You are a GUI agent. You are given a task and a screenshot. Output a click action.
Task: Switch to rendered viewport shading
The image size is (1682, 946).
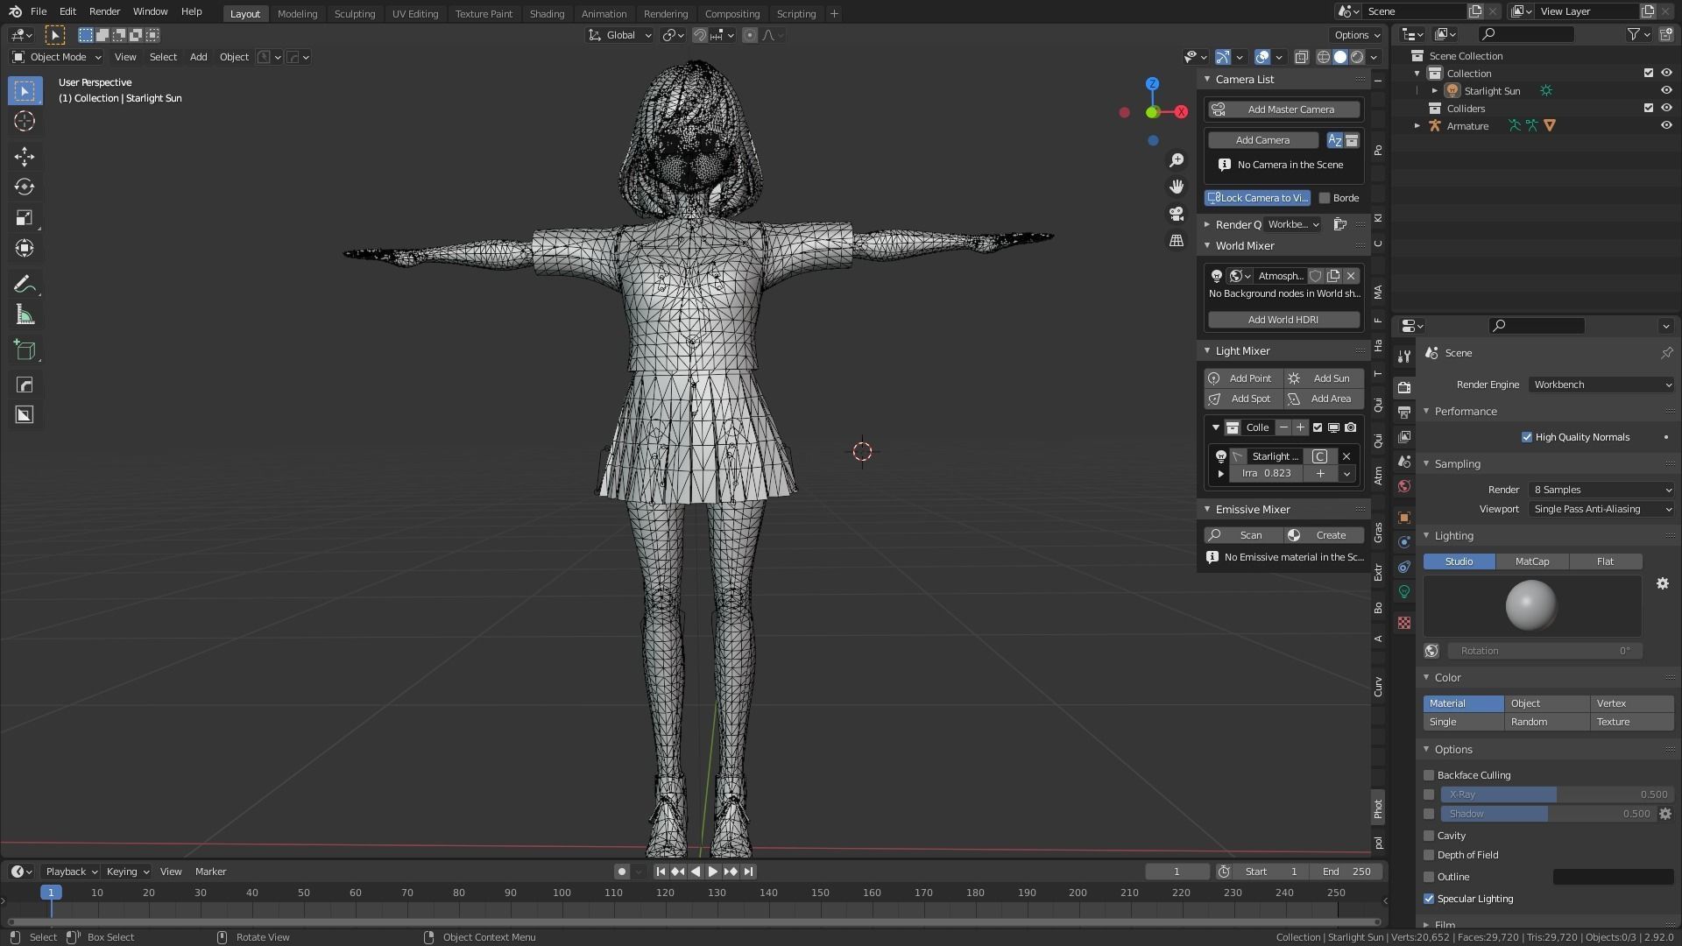1357,57
